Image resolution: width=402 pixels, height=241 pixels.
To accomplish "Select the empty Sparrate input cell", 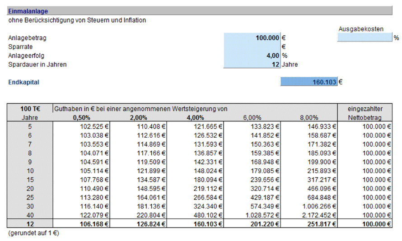I will [x=252, y=46].
